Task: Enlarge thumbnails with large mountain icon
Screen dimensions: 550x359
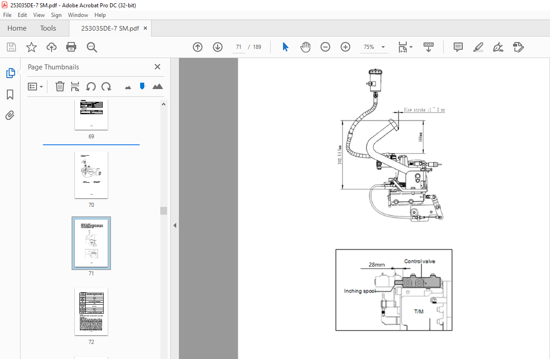Action: point(157,86)
